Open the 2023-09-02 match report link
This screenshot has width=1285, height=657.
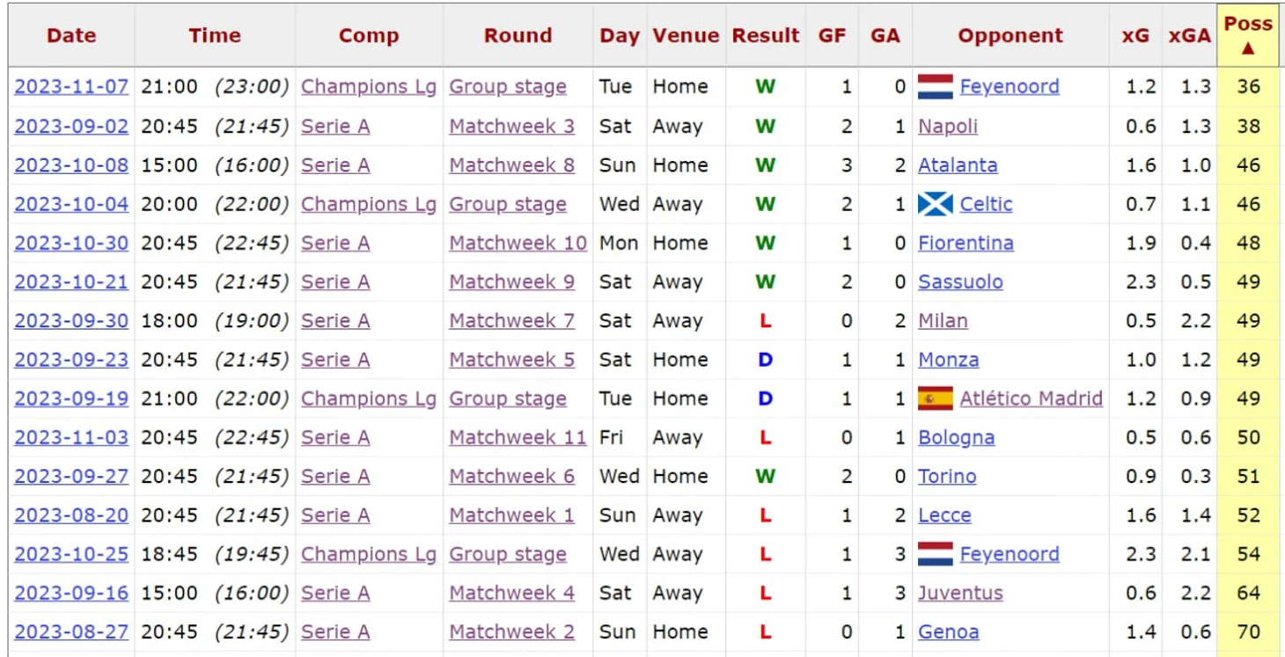tap(71, 126)
